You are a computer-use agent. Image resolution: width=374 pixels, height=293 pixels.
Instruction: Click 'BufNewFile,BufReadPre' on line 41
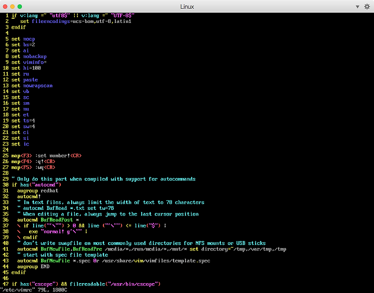coord(71,249)
